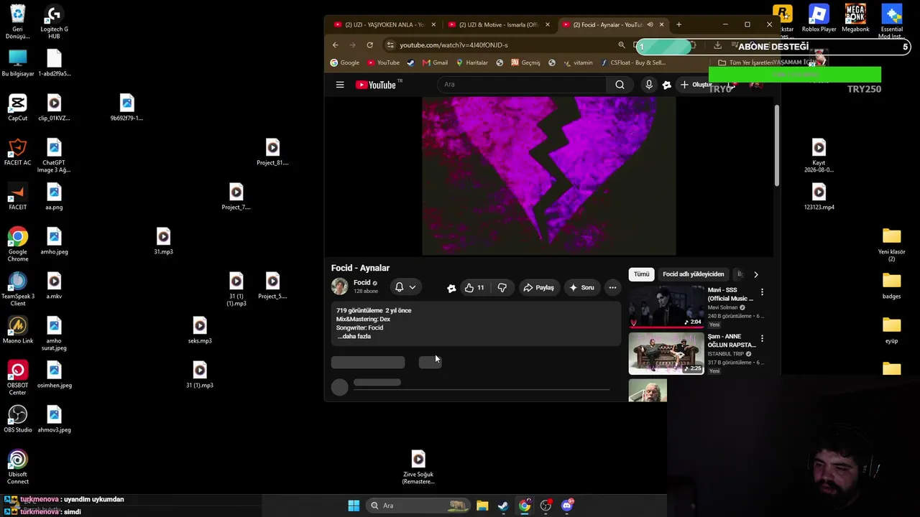Expand the description with '...daha fazla'

[354, 337]
